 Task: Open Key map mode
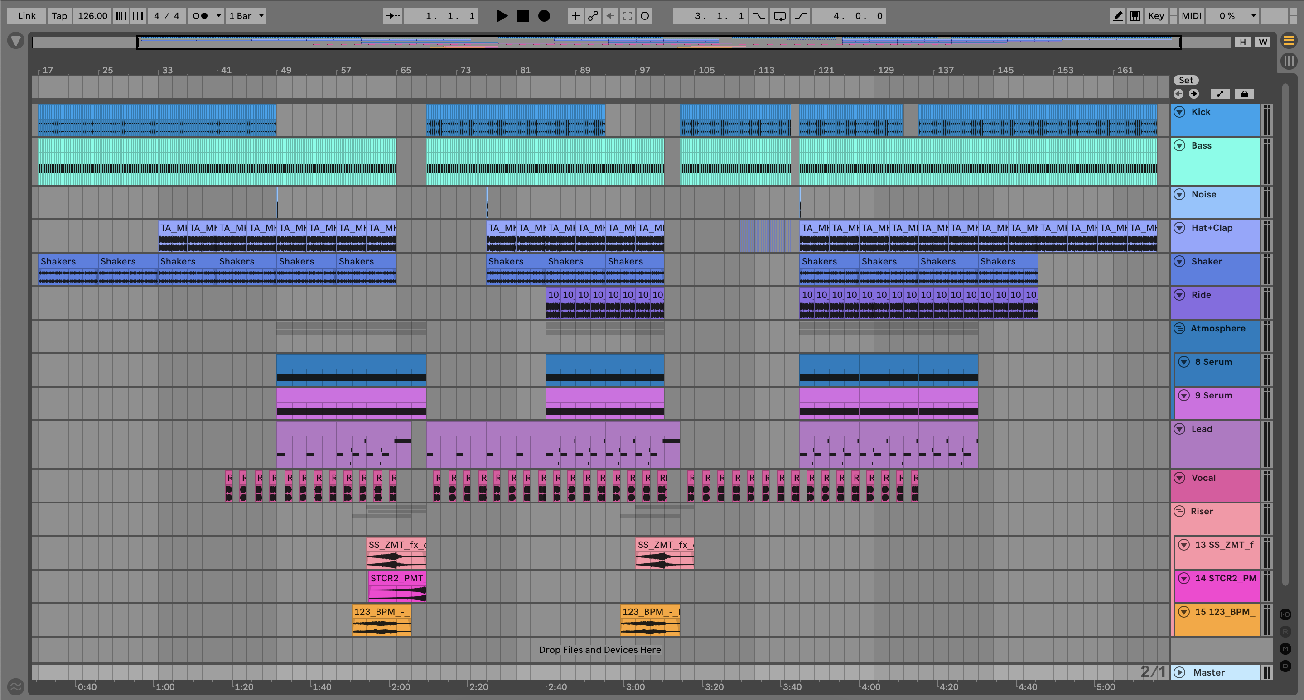1156,16
